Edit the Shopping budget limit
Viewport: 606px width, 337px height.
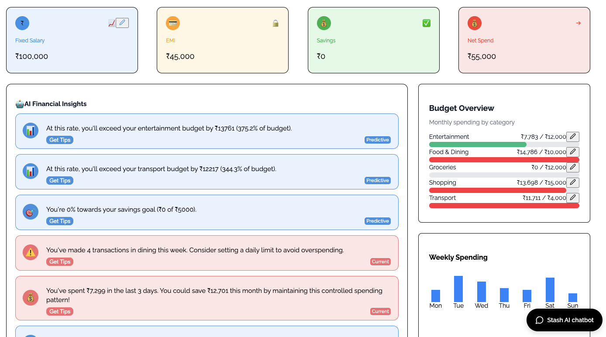click(573, 182)
